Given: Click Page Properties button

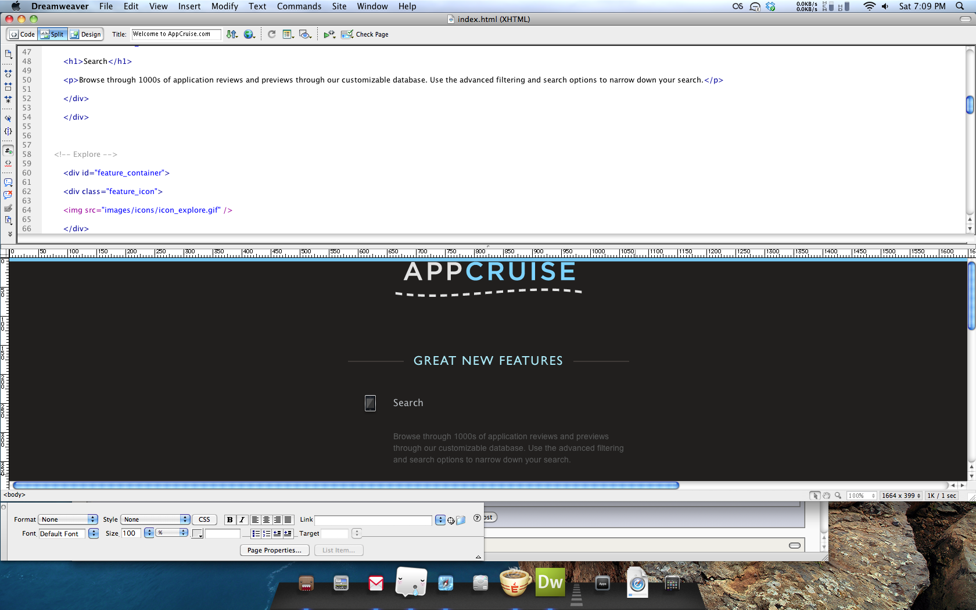Looking at the screenshot, I should 274,550.
